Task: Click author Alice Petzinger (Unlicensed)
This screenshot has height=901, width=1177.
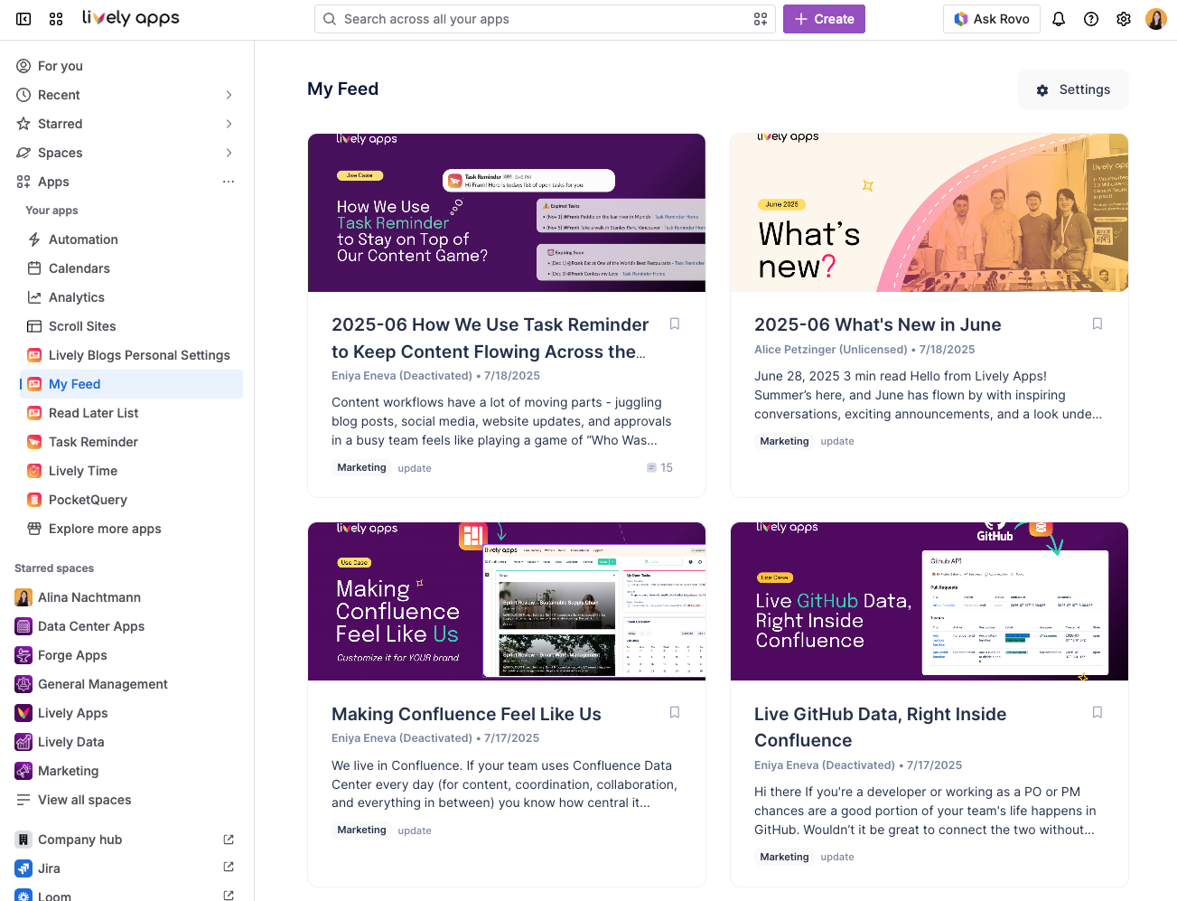Action: point(831,350)
